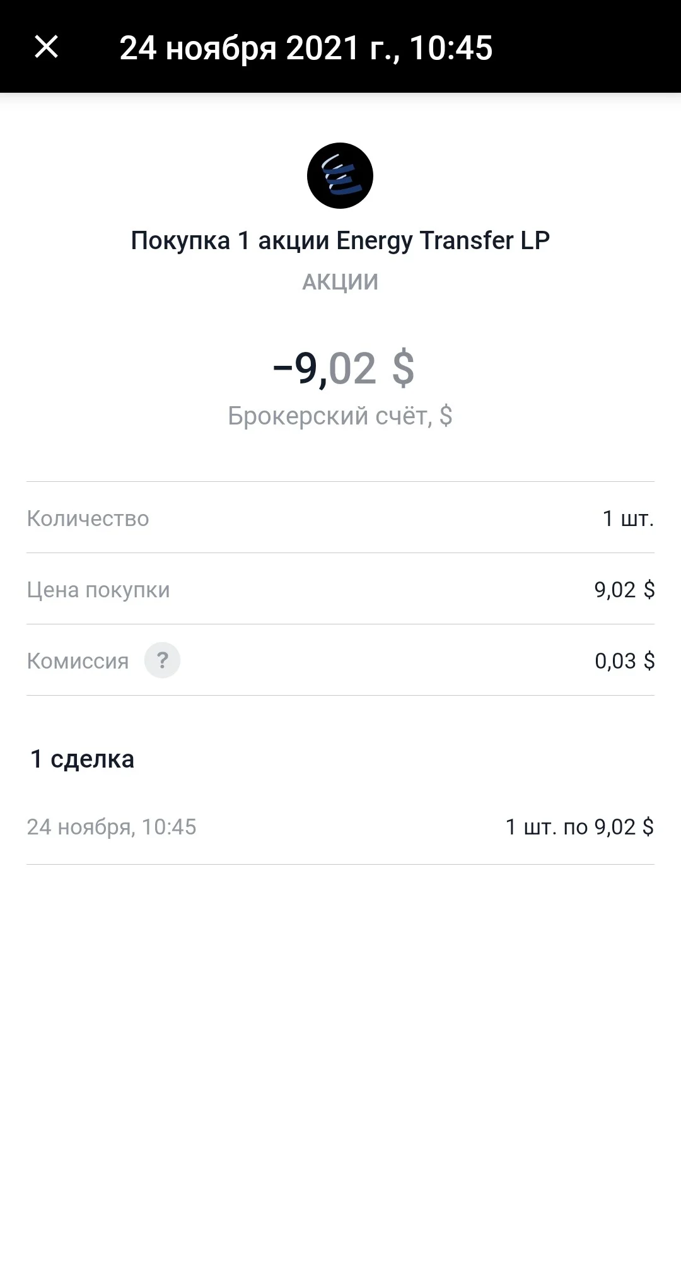The width and height of the screenshot is (681, 1281).
Task: Tap the 1 шт. quantity value
Action: pyautogui.click(x=628, y=518)
